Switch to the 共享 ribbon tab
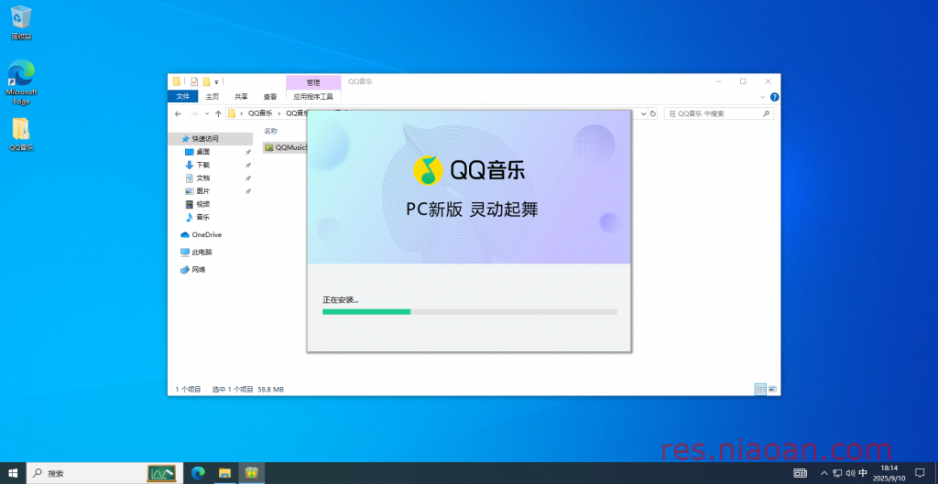The height and width of the screenshot is (484, 938). (241, 97)
